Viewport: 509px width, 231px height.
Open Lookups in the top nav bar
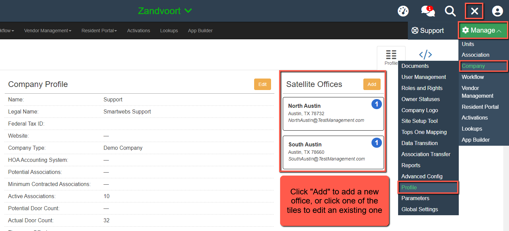click(x=169, y=31)
